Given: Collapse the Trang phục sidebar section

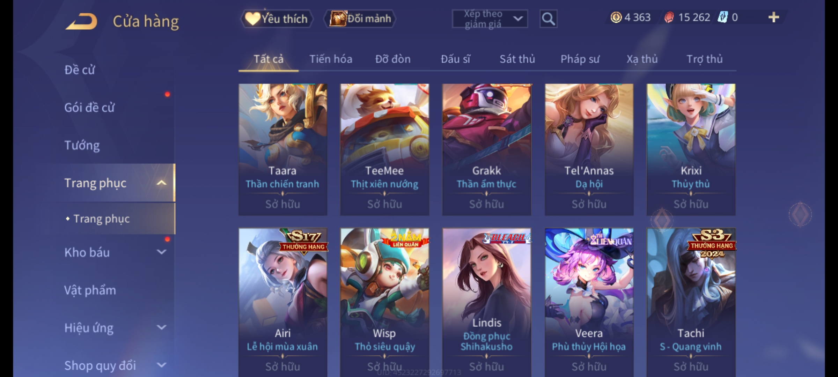Looking at the screenshot, I should [161, 183].
